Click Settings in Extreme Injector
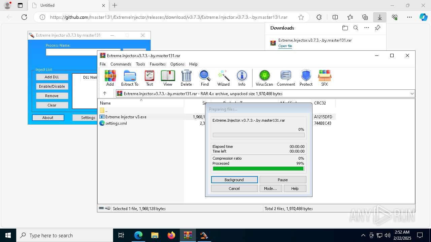 [85, 118]
